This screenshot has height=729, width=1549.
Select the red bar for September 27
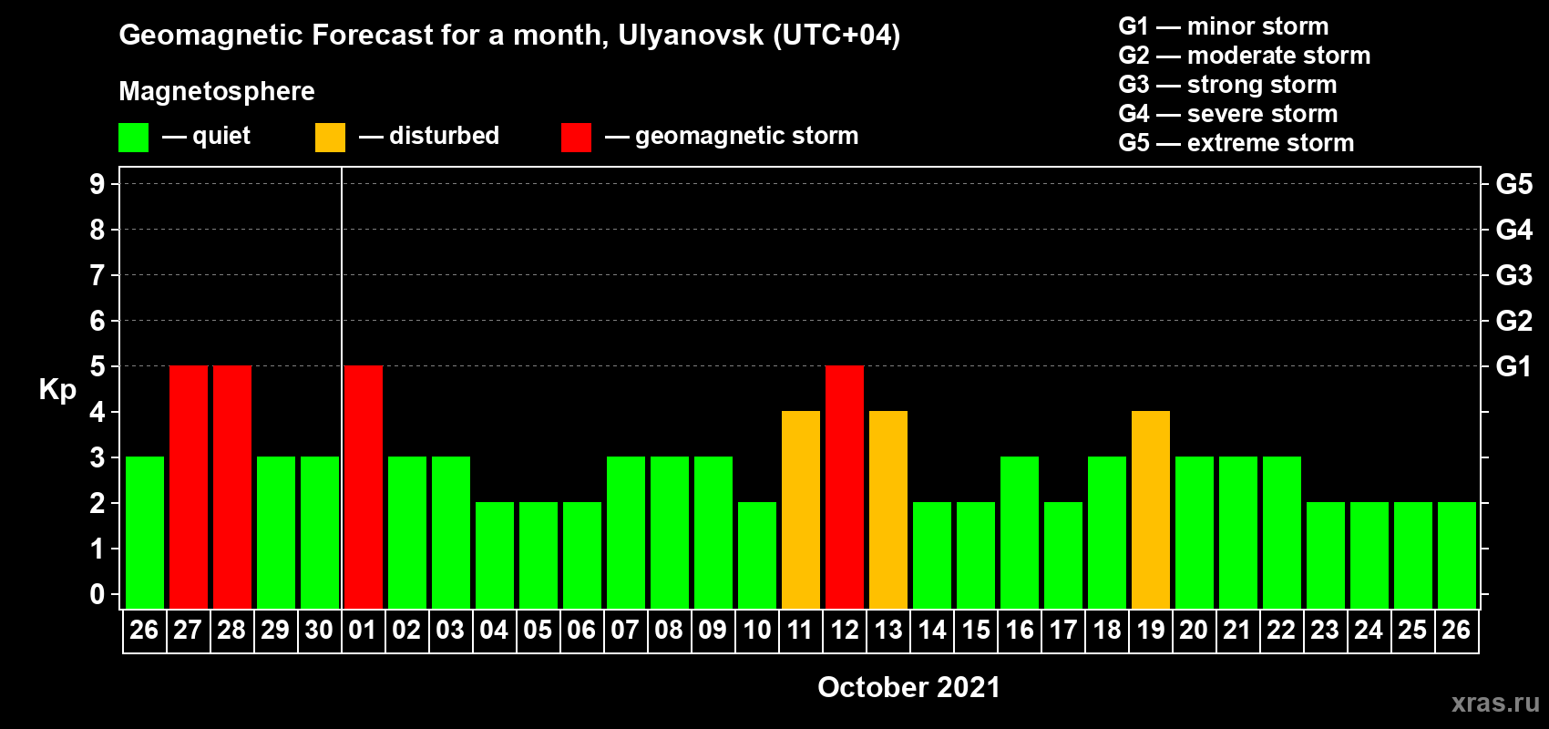(189, 487)
